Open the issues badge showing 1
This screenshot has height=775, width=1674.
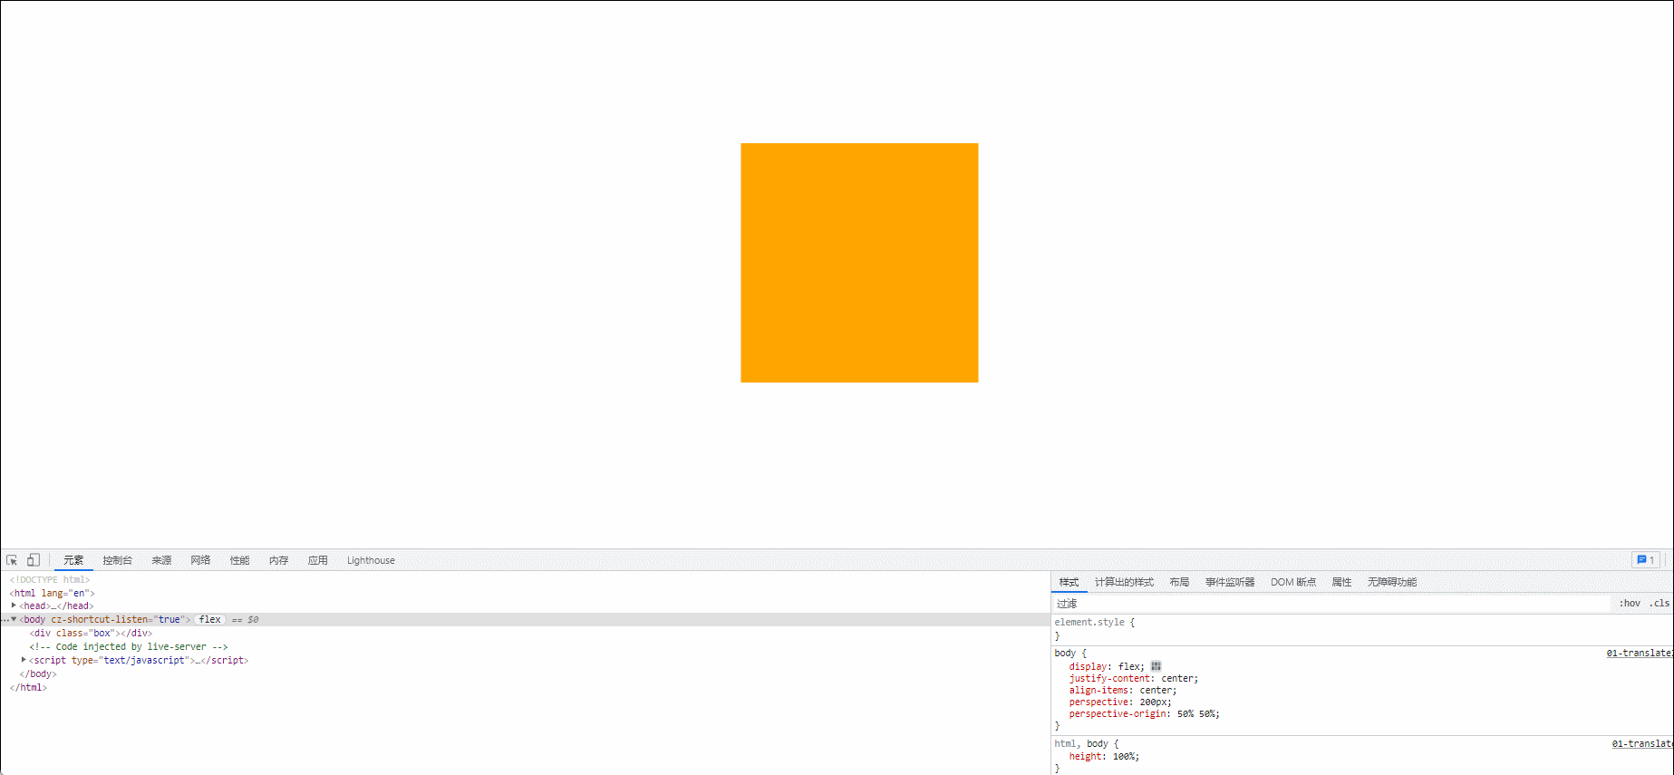click(1646, 560)
